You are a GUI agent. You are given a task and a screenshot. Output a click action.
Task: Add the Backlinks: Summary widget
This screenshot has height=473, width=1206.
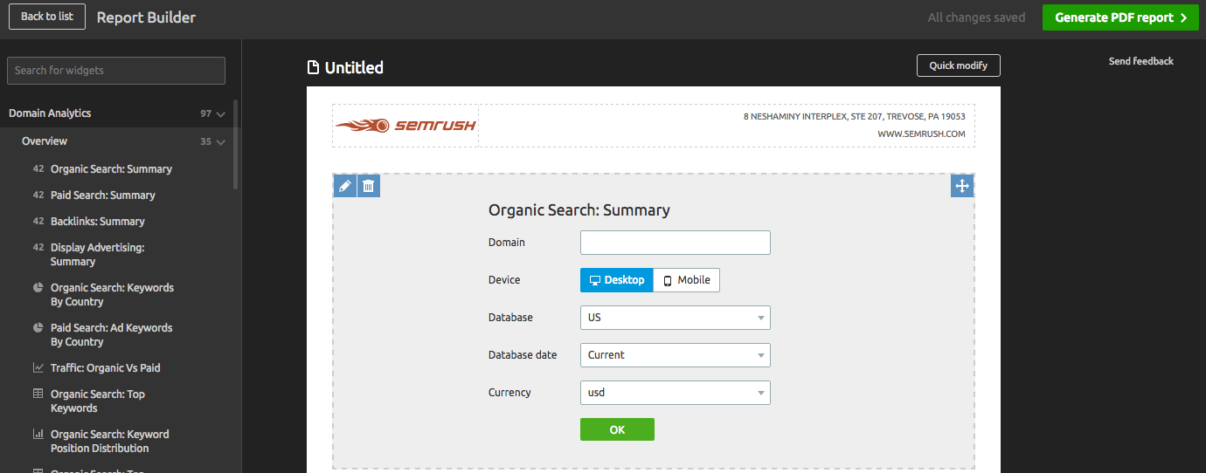coord(97,222)
